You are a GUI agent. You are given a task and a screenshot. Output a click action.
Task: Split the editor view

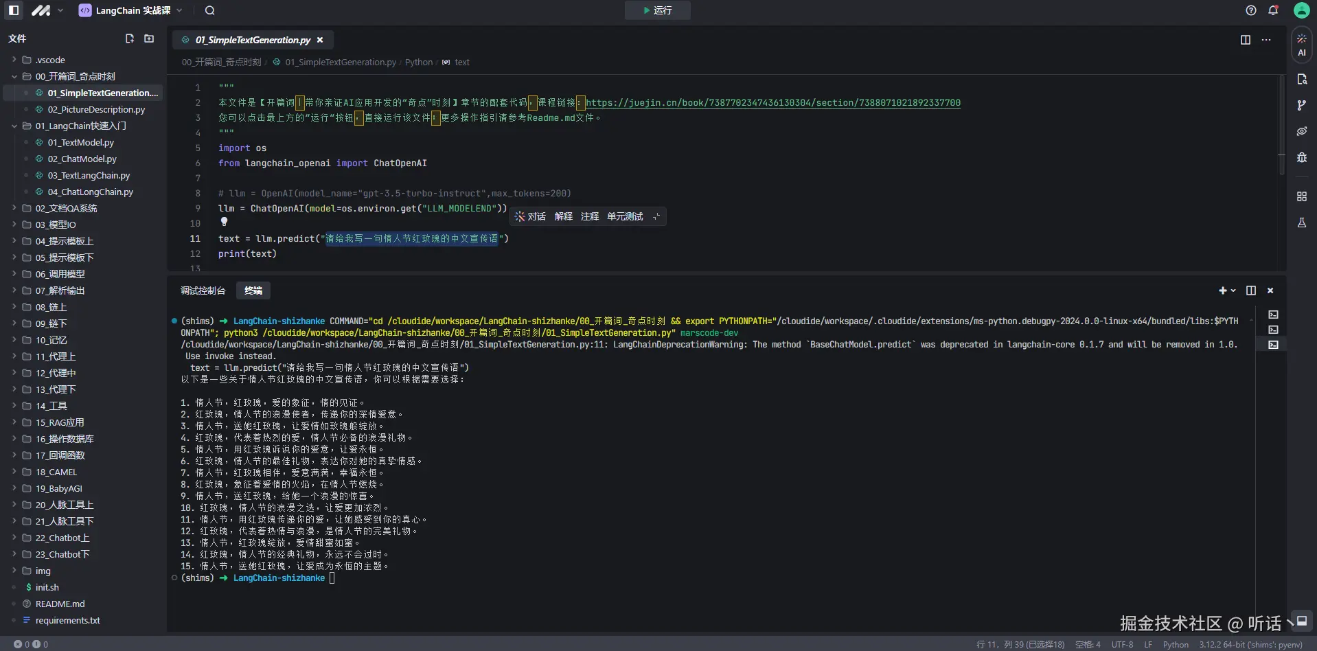pyautogui.click(x=1245, y=40)
